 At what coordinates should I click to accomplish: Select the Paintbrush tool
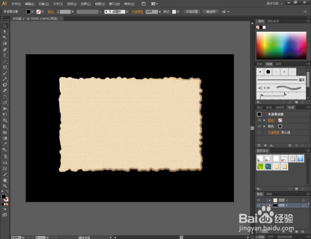coord(5,73)
